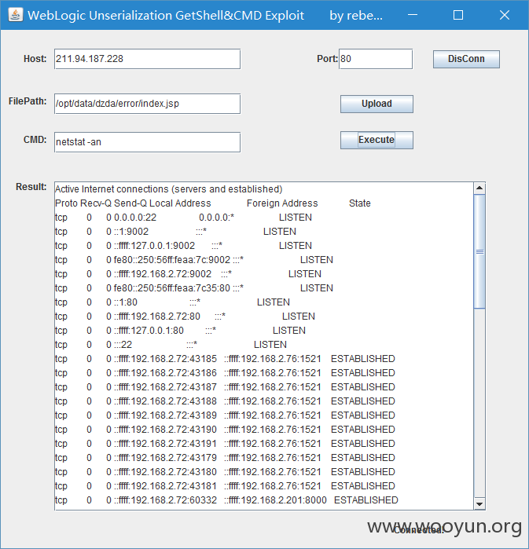Focus the Port input field
The width and height of the screenshot is (529, 549).
coord(376,59)
